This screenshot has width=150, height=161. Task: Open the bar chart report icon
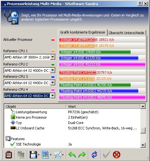[45, 155]
